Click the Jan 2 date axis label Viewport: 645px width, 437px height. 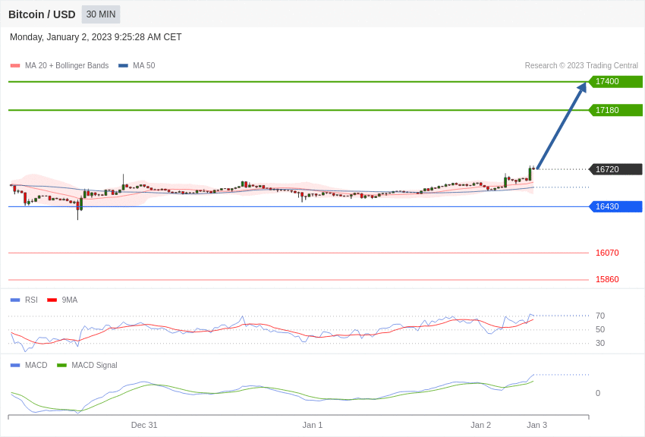[x=480, y=425]
